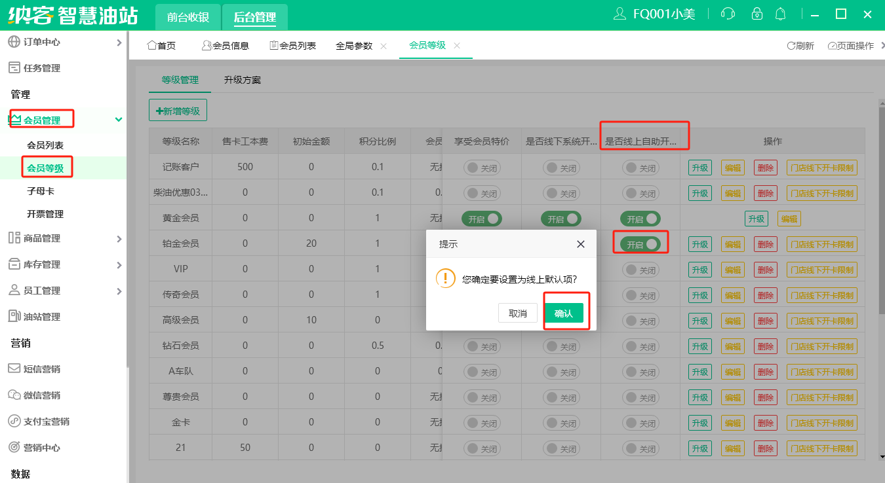Click 确认 in the prompt dialog
Screen dimensions: 885x483
tap(563, 313)
